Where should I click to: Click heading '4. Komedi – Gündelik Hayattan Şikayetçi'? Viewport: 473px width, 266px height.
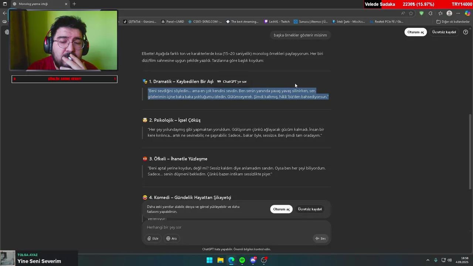[187, 198]
